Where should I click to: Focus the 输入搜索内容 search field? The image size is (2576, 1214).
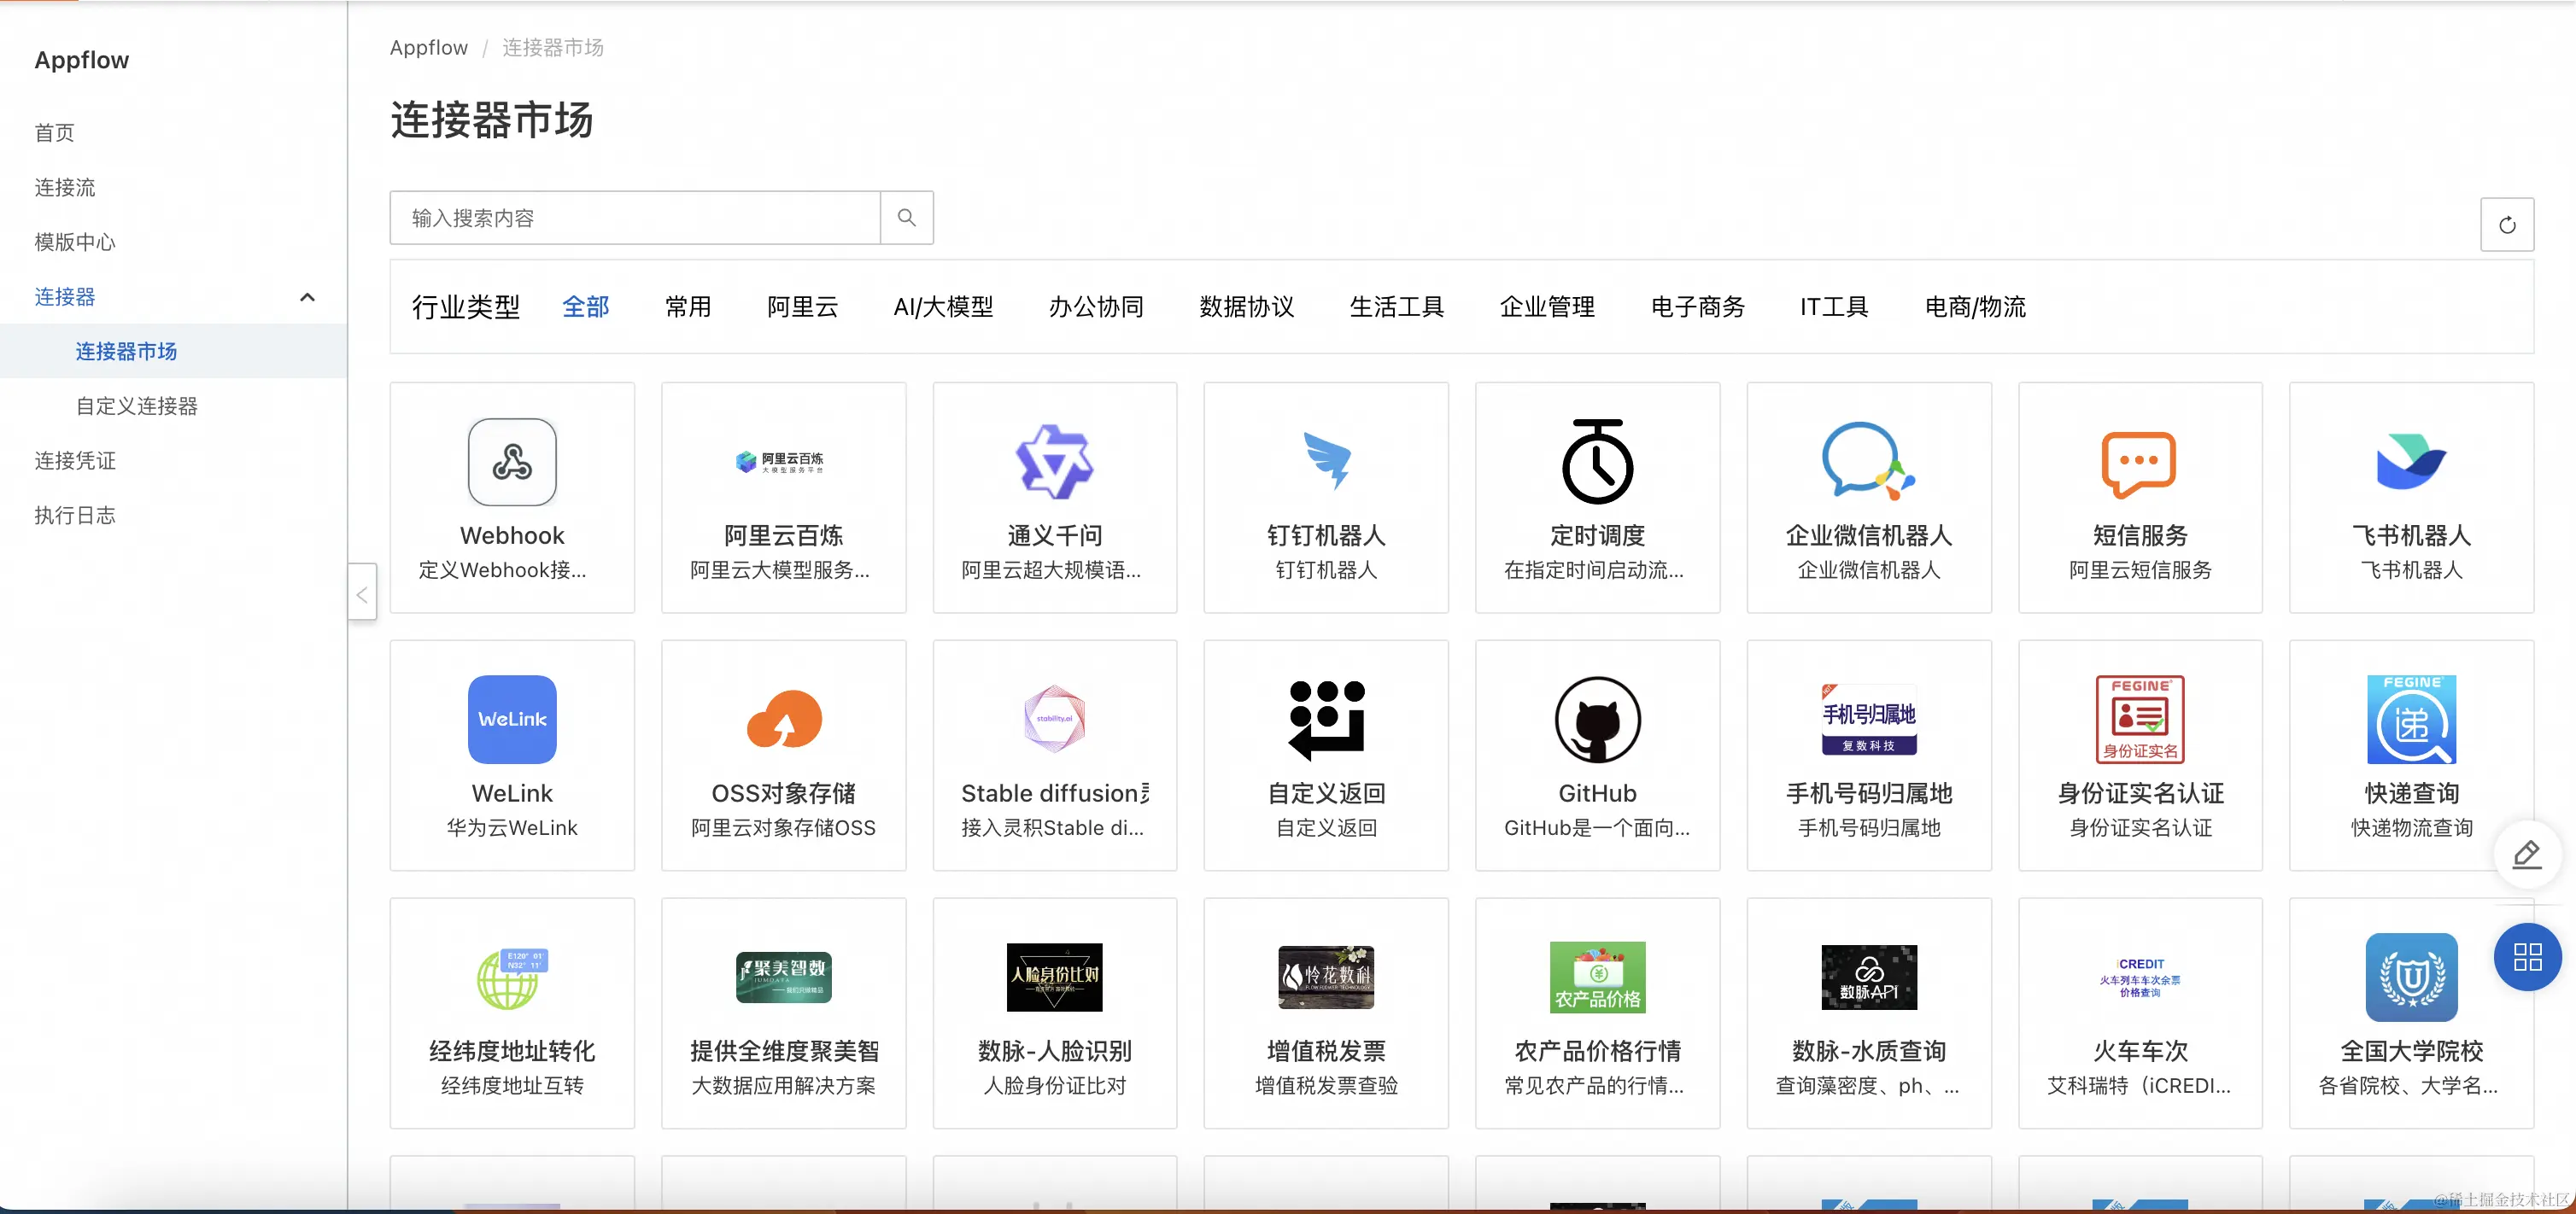point(635,218)
